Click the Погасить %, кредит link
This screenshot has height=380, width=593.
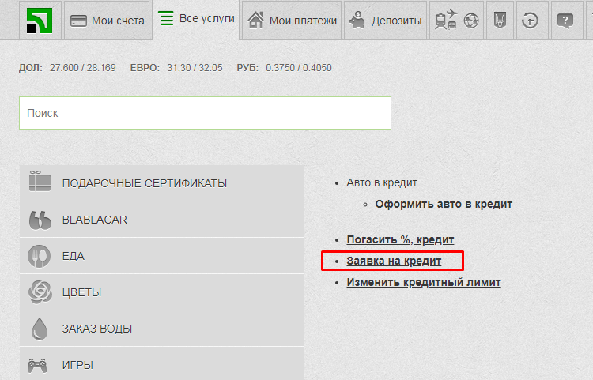click(x=400, y=239)
